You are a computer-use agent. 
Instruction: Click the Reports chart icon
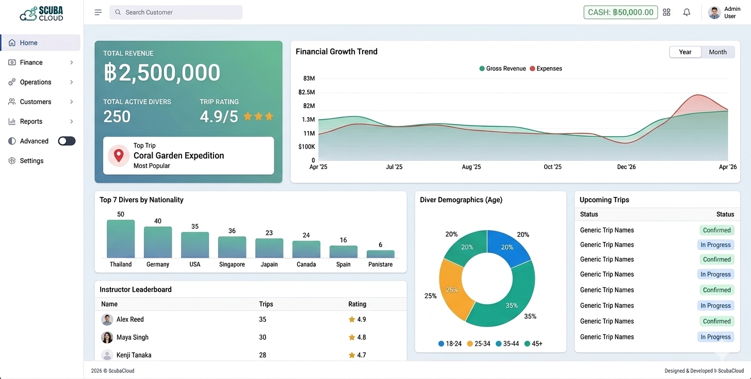[x=12, y=121]
